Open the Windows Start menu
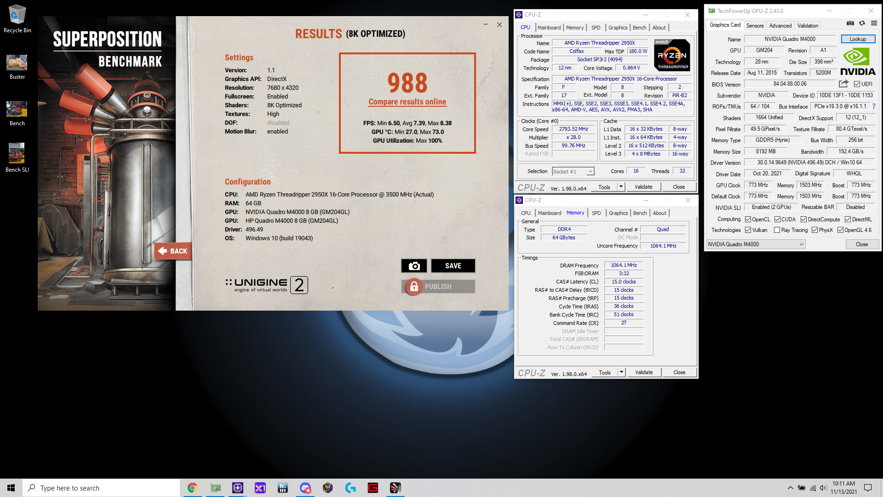The height and width of the screenshot is (497, 883). [11, 488]
